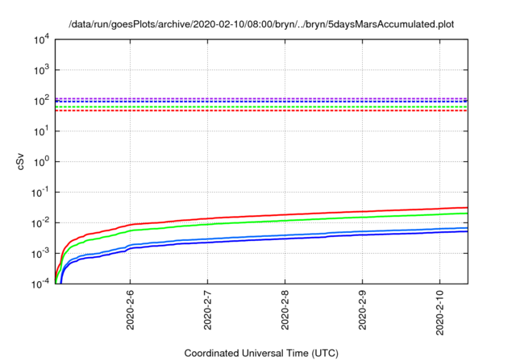Click the 10^-1 y-axis tick label
This screenshot has width=516, height=361.
pos(40,193)
